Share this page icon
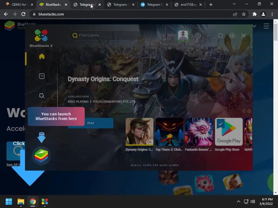The height and width of the screenshot is (208, 278). pyautogui.click(x=235, y=14)
